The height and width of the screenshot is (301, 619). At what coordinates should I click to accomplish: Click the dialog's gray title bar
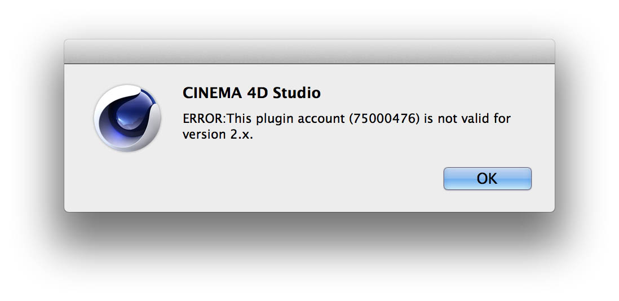point(309,51)
